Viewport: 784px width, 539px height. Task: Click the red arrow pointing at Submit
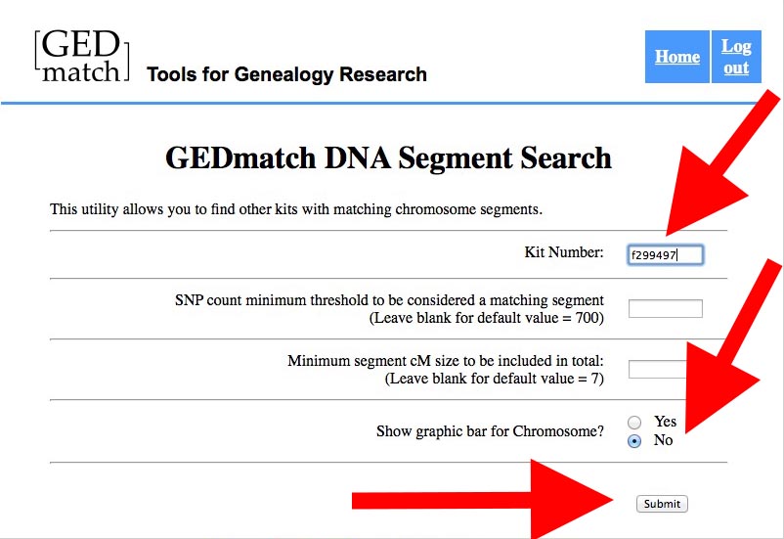pyautogui.click(x=489, y=501)
